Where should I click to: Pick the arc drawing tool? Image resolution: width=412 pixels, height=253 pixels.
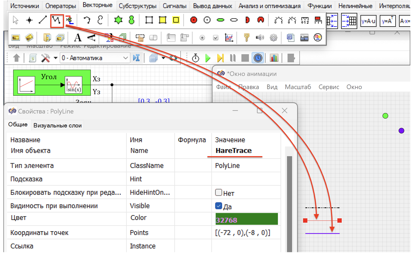[87, 20]
